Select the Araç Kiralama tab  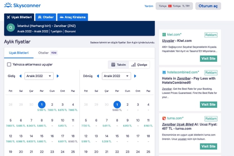(x=73, y=17)
